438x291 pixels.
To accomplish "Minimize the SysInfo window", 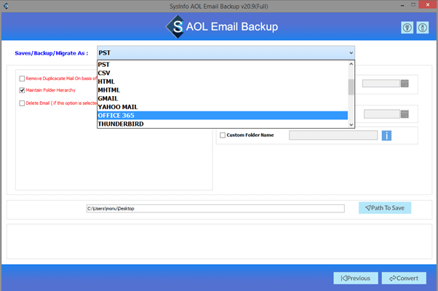I will (402, 5).
